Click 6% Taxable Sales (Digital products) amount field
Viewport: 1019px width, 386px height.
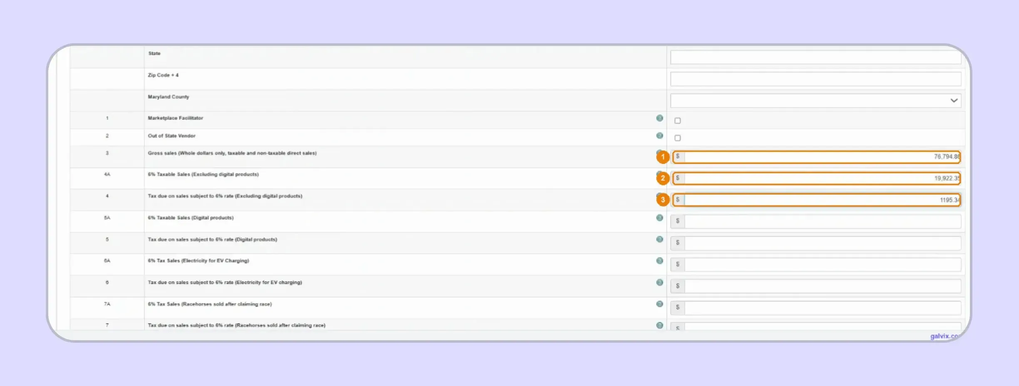(x=823, y=221)
